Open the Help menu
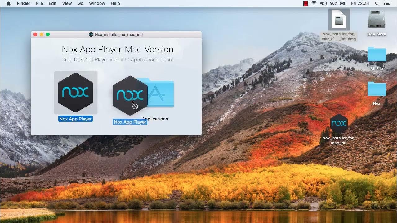The width and height of the screenshot is (397, 223). tap(115, 3)
